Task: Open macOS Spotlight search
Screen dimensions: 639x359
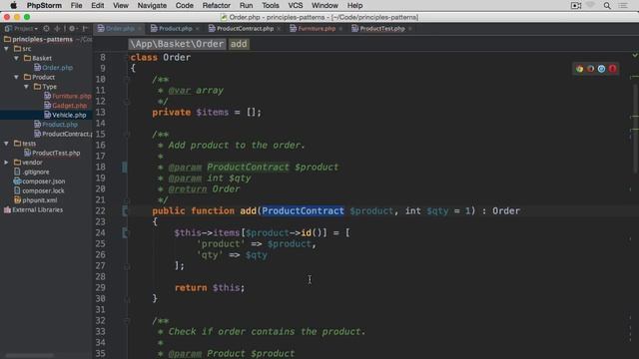Action: coord(607,6)
